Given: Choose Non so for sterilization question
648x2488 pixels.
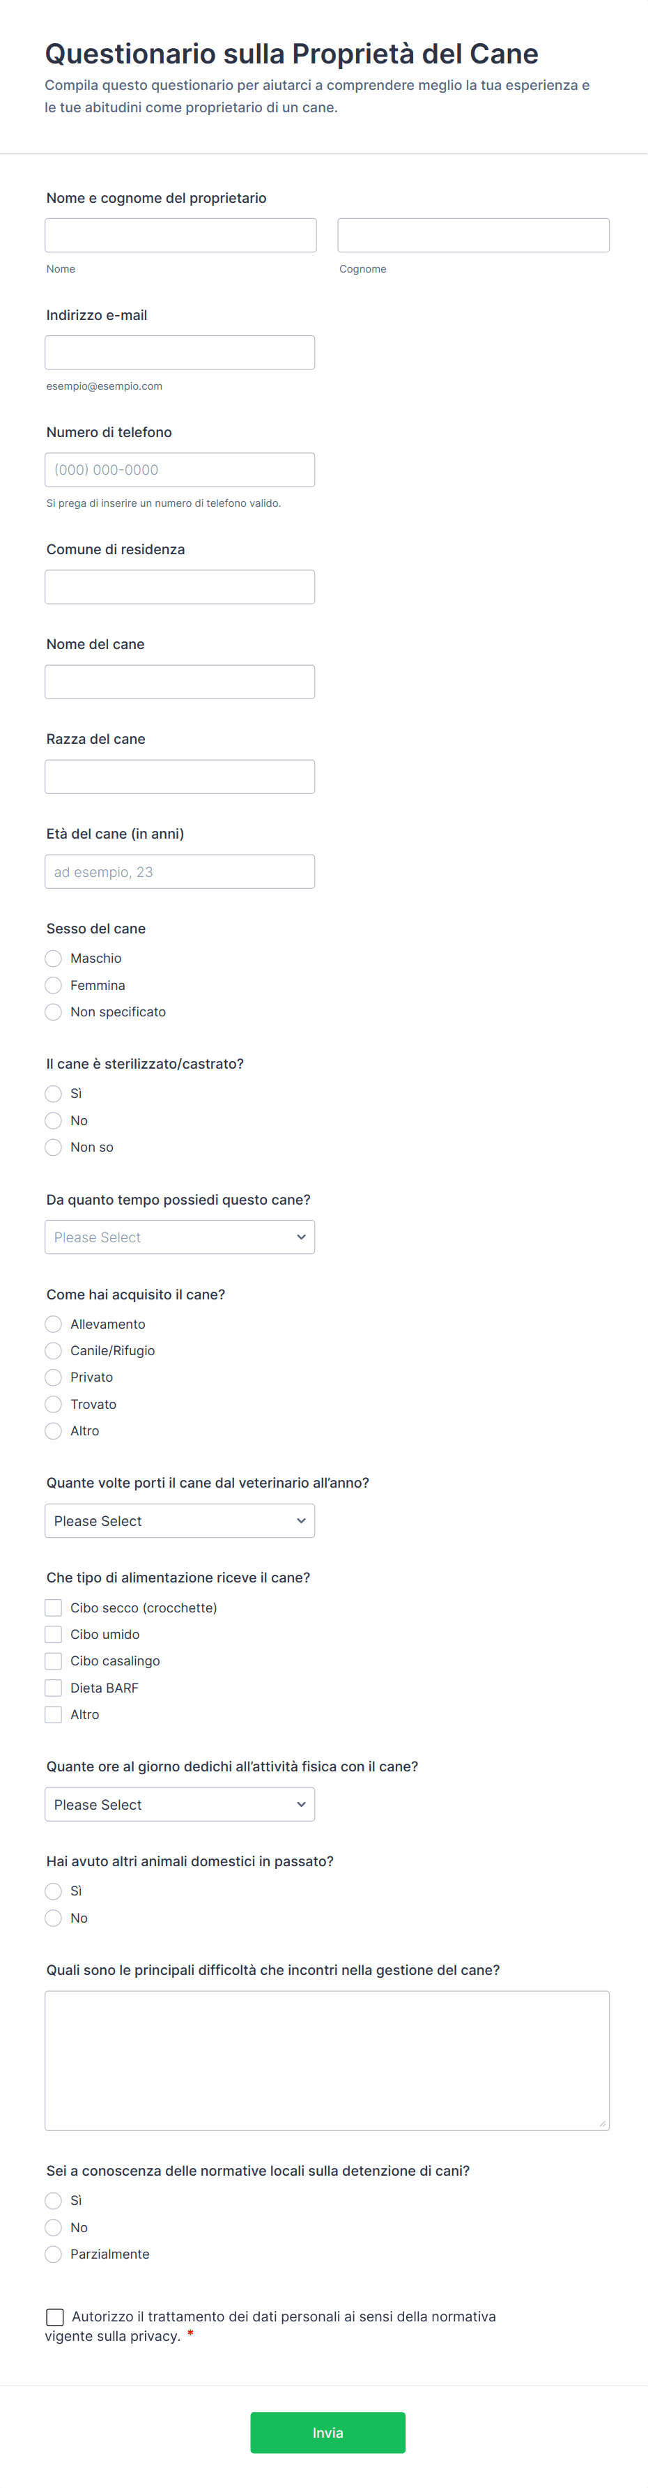Looking at the screenshot, I should coord(53,1147).
